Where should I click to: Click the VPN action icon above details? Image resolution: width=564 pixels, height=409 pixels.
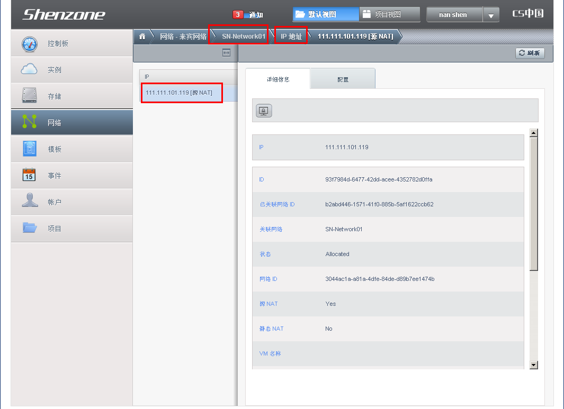tap(264, 111)
